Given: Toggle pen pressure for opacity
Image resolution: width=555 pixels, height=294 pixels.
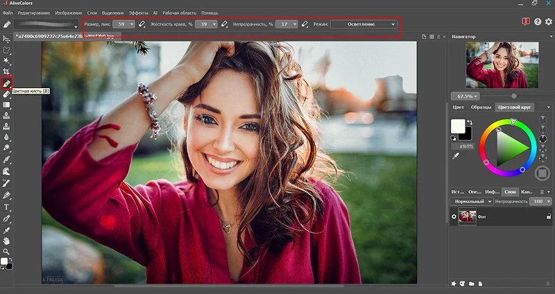Looking at the screenshot, I should click(305, 24).
